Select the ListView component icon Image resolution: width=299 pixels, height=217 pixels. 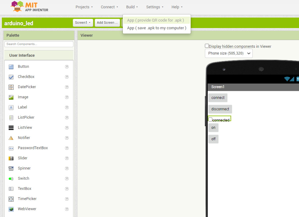[x=11, y=128]
